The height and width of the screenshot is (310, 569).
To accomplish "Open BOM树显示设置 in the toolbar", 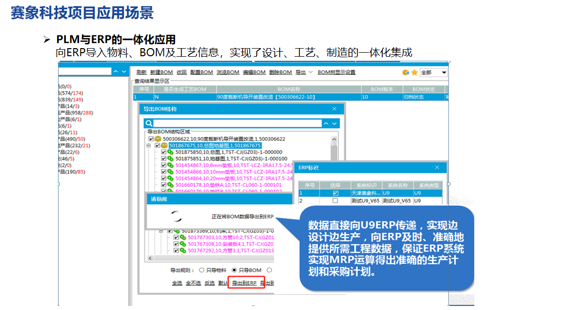I will pyautogui.click(x=336, y=72).
